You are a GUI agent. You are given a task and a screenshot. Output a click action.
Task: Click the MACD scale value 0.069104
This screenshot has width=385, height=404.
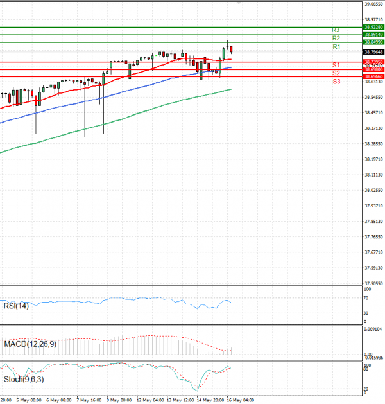click(373, 329)
